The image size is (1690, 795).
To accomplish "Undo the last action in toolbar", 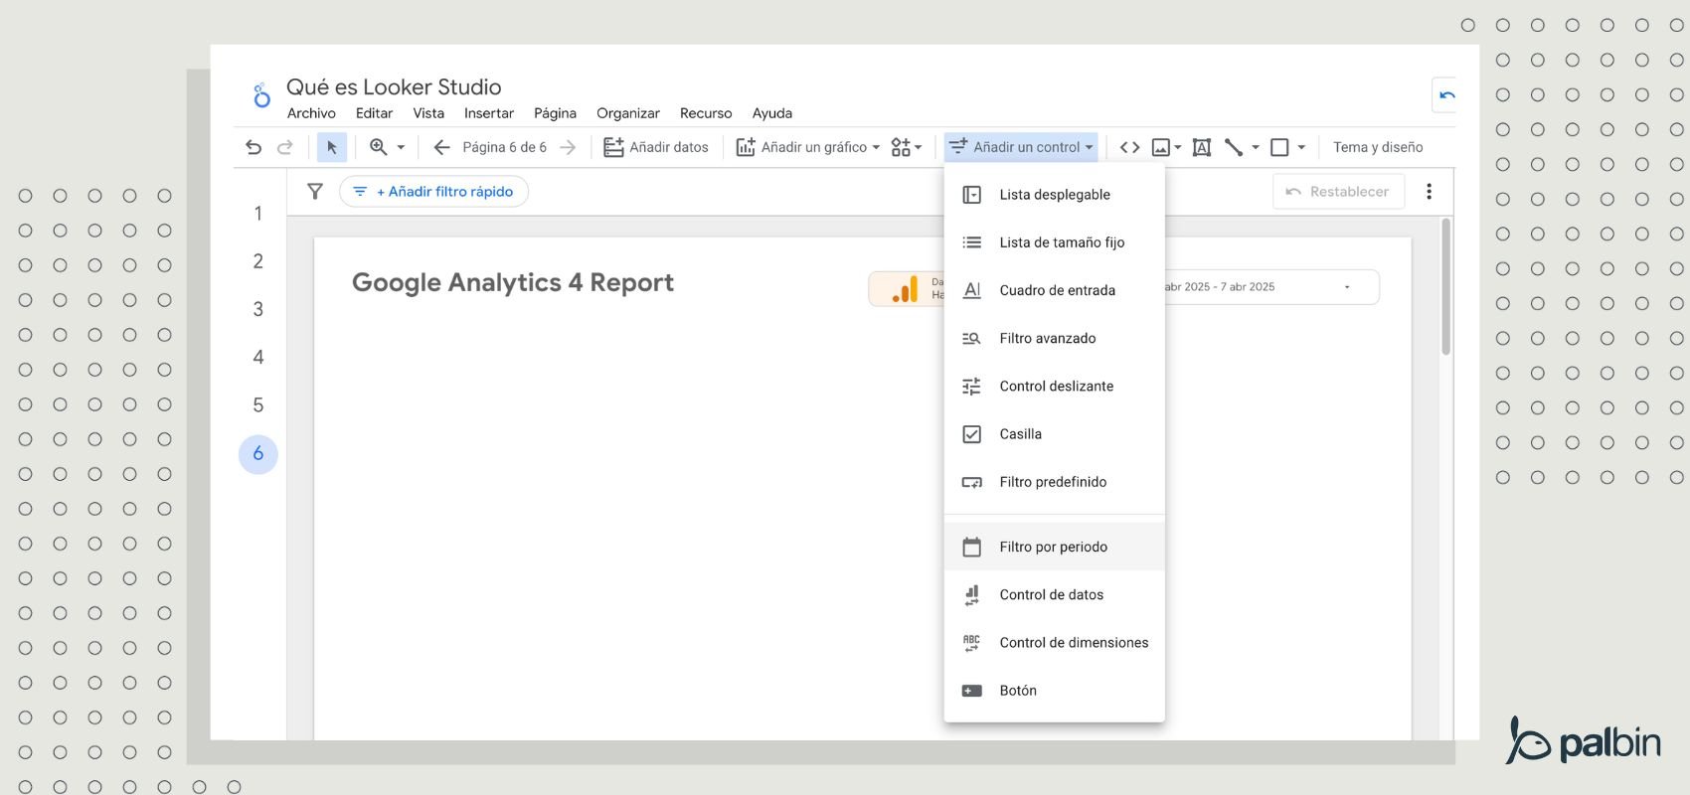I will pos(253,147).
